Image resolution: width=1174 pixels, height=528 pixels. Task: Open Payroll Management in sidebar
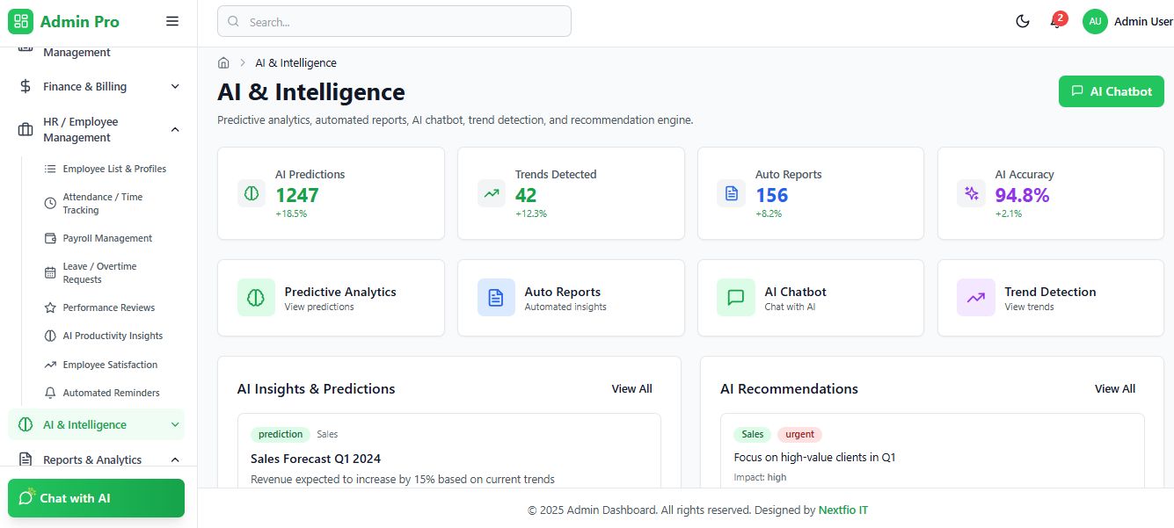[106, 238]
